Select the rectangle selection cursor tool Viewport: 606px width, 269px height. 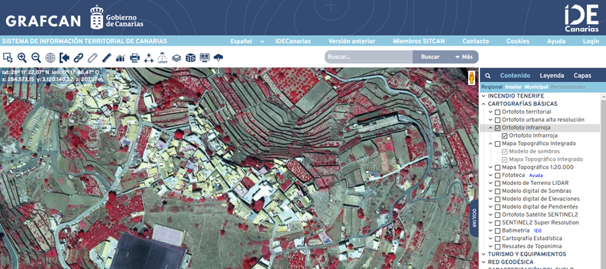click(x=7, y=58)
